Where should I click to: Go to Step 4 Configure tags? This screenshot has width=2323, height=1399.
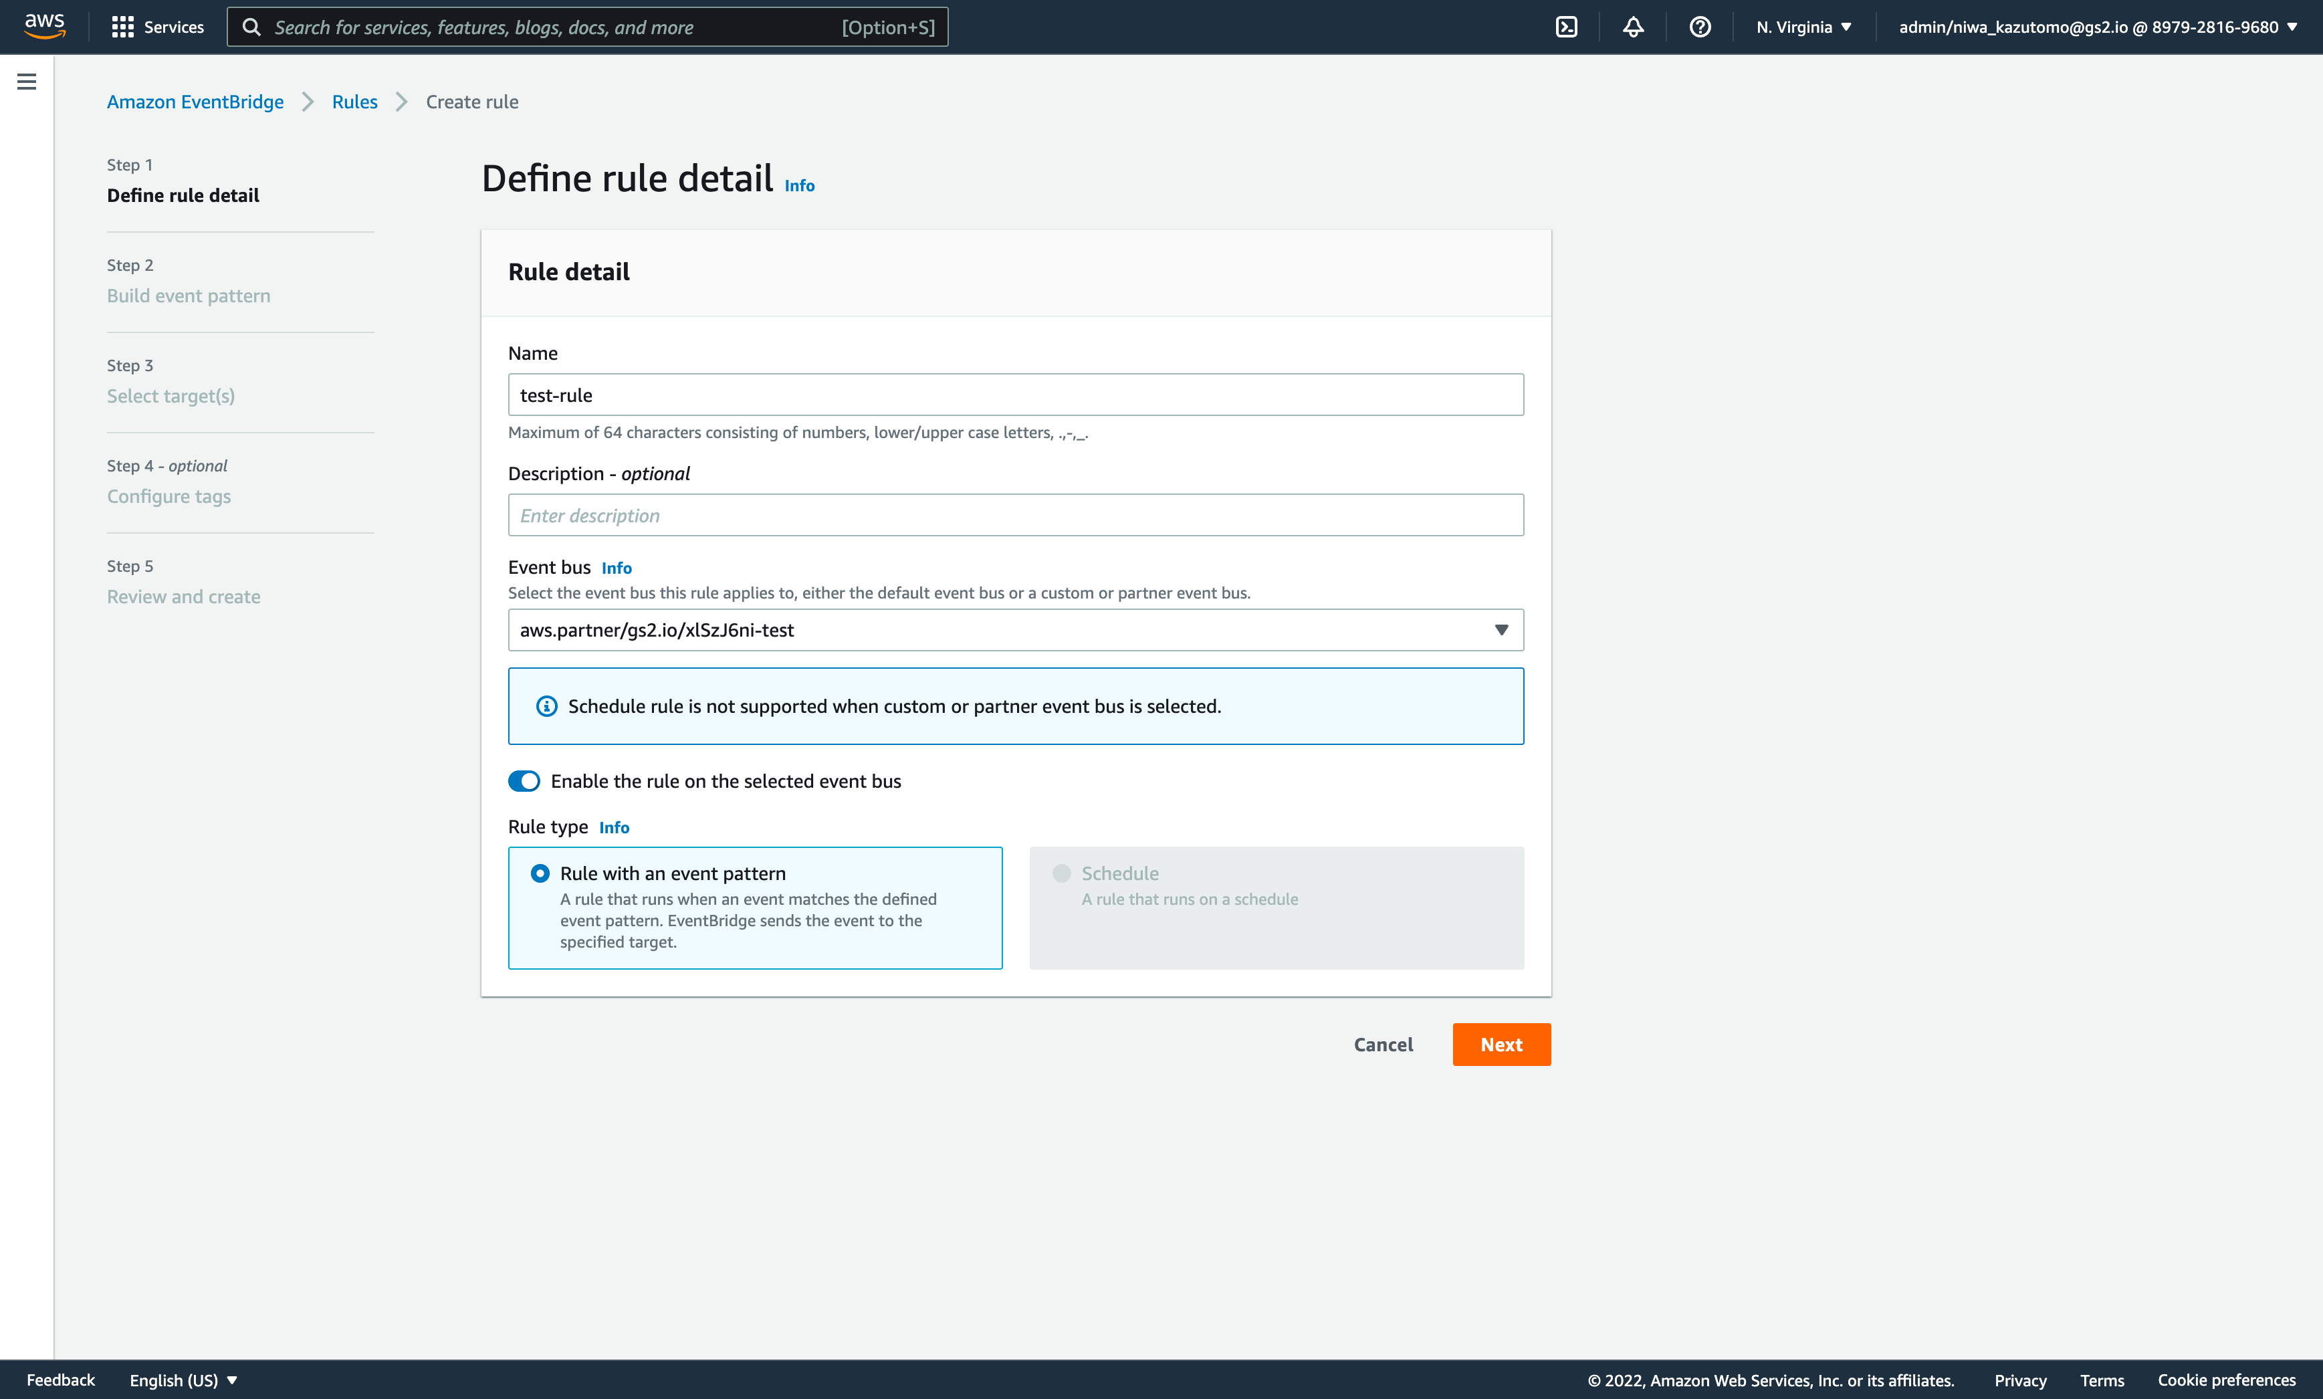pos(169,497)
